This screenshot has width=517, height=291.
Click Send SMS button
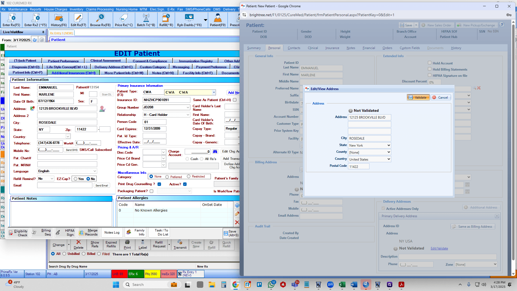pyautogui.click(x=71, y=150)
